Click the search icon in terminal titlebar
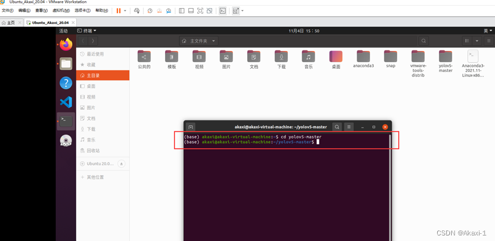 pyautogui.click(x=337, y=127)
